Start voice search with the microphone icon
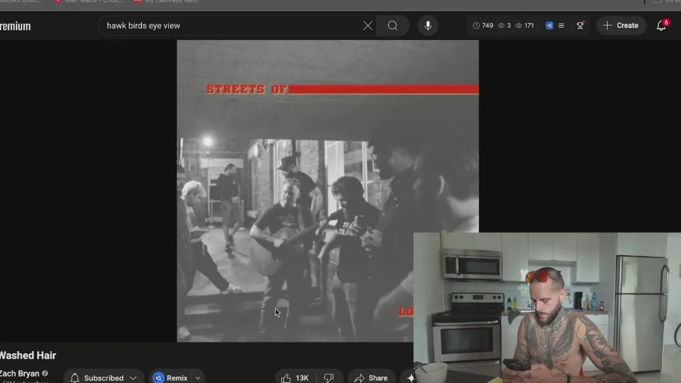 click(428, 26)
